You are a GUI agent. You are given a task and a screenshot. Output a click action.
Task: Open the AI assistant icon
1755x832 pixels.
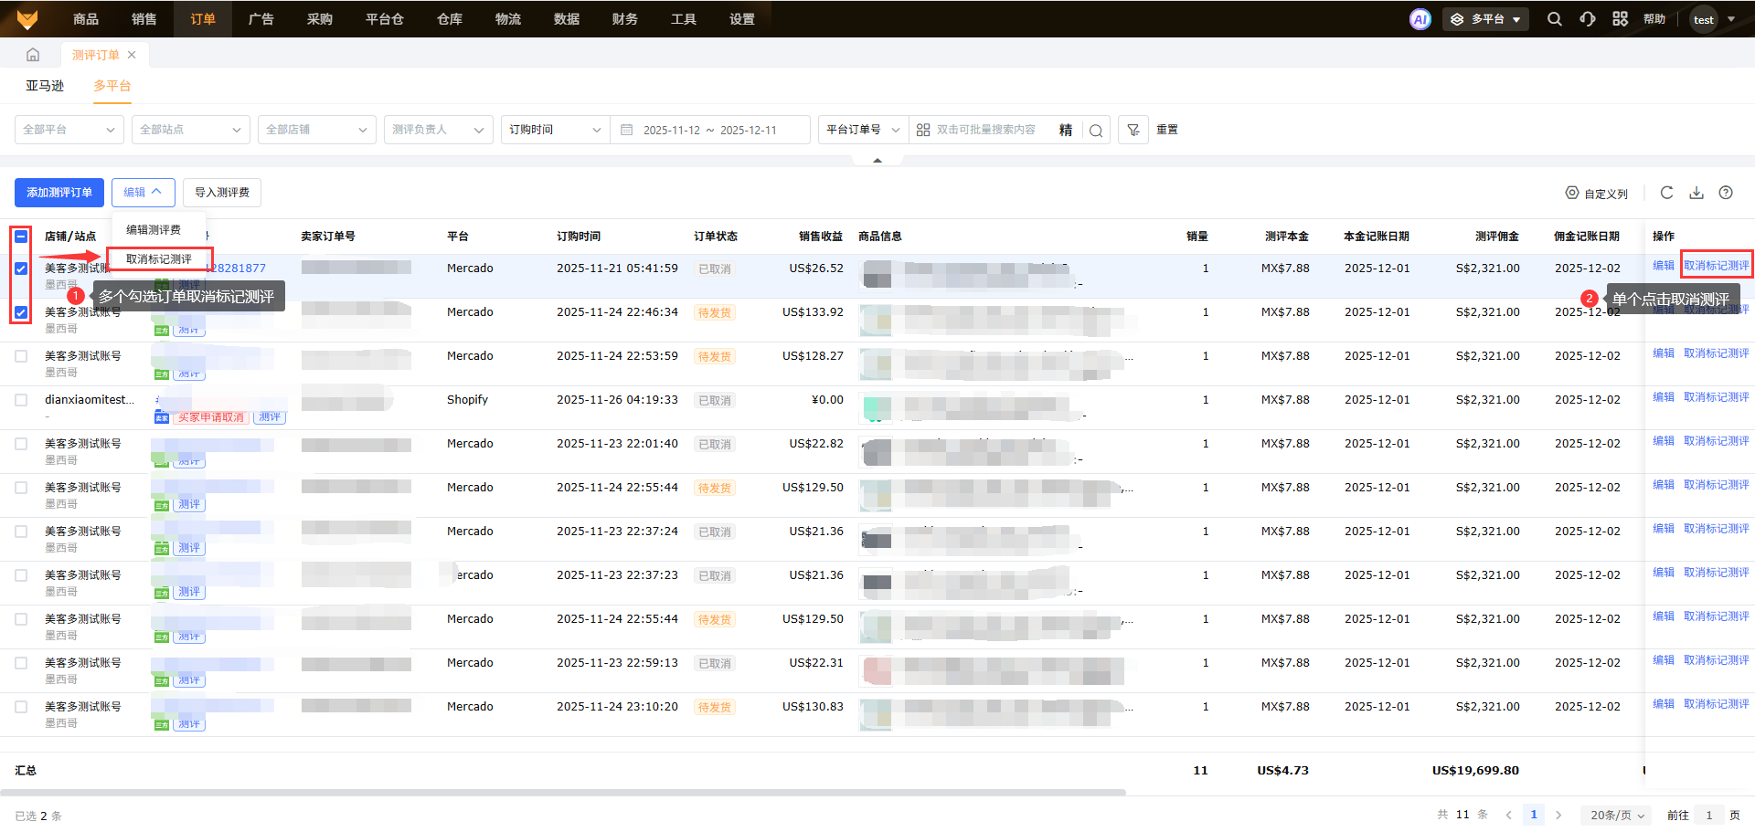coord(1420,19)
